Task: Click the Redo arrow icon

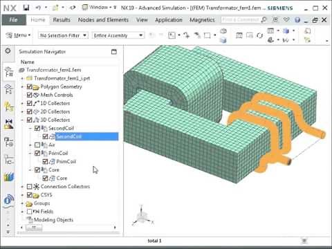Action: click(x=73, y=8)
